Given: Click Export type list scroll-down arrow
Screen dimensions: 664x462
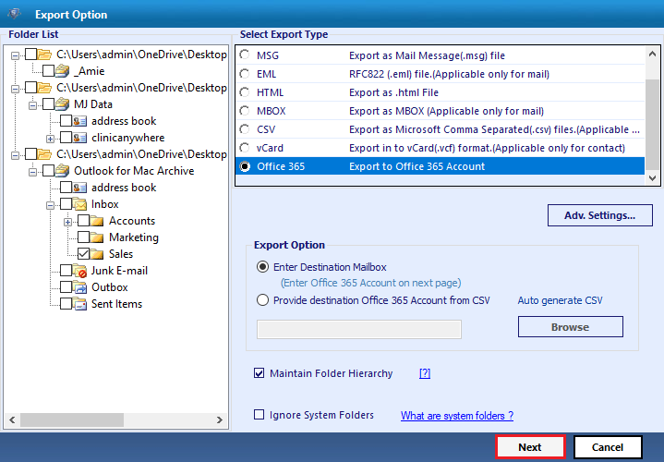Looking at the screenshot, I should tap(652, 178).
